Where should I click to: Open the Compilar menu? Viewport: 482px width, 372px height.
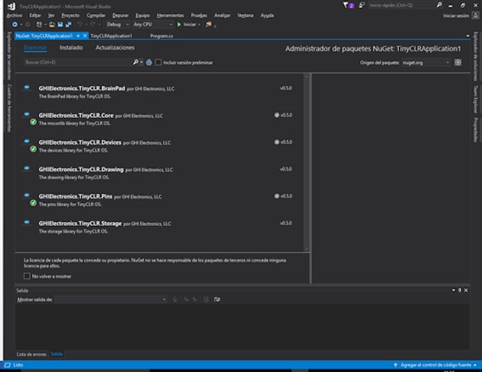[x=96, y=15]
